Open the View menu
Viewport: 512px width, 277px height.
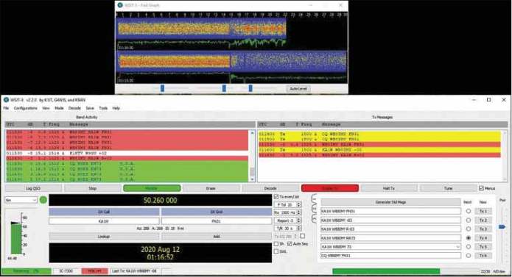(46, 108)
